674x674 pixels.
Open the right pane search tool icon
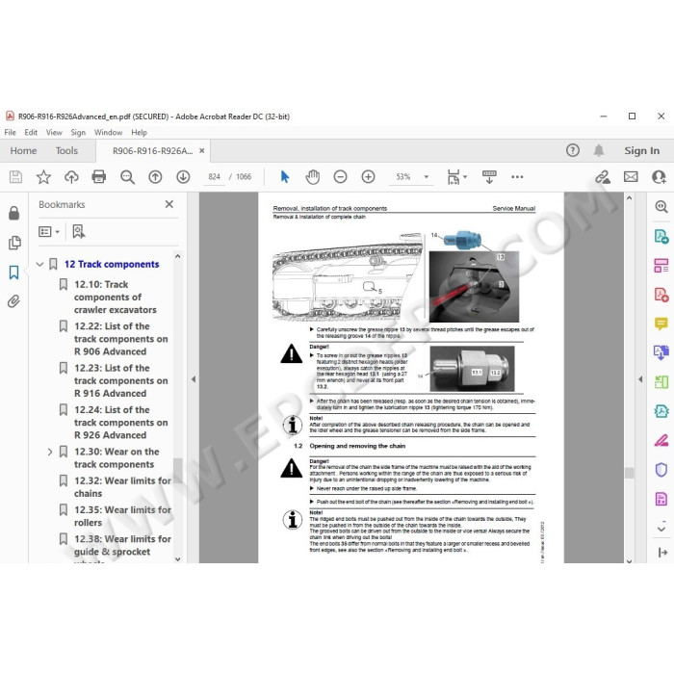661,207
